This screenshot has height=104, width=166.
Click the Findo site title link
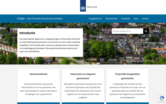point(21,19)
